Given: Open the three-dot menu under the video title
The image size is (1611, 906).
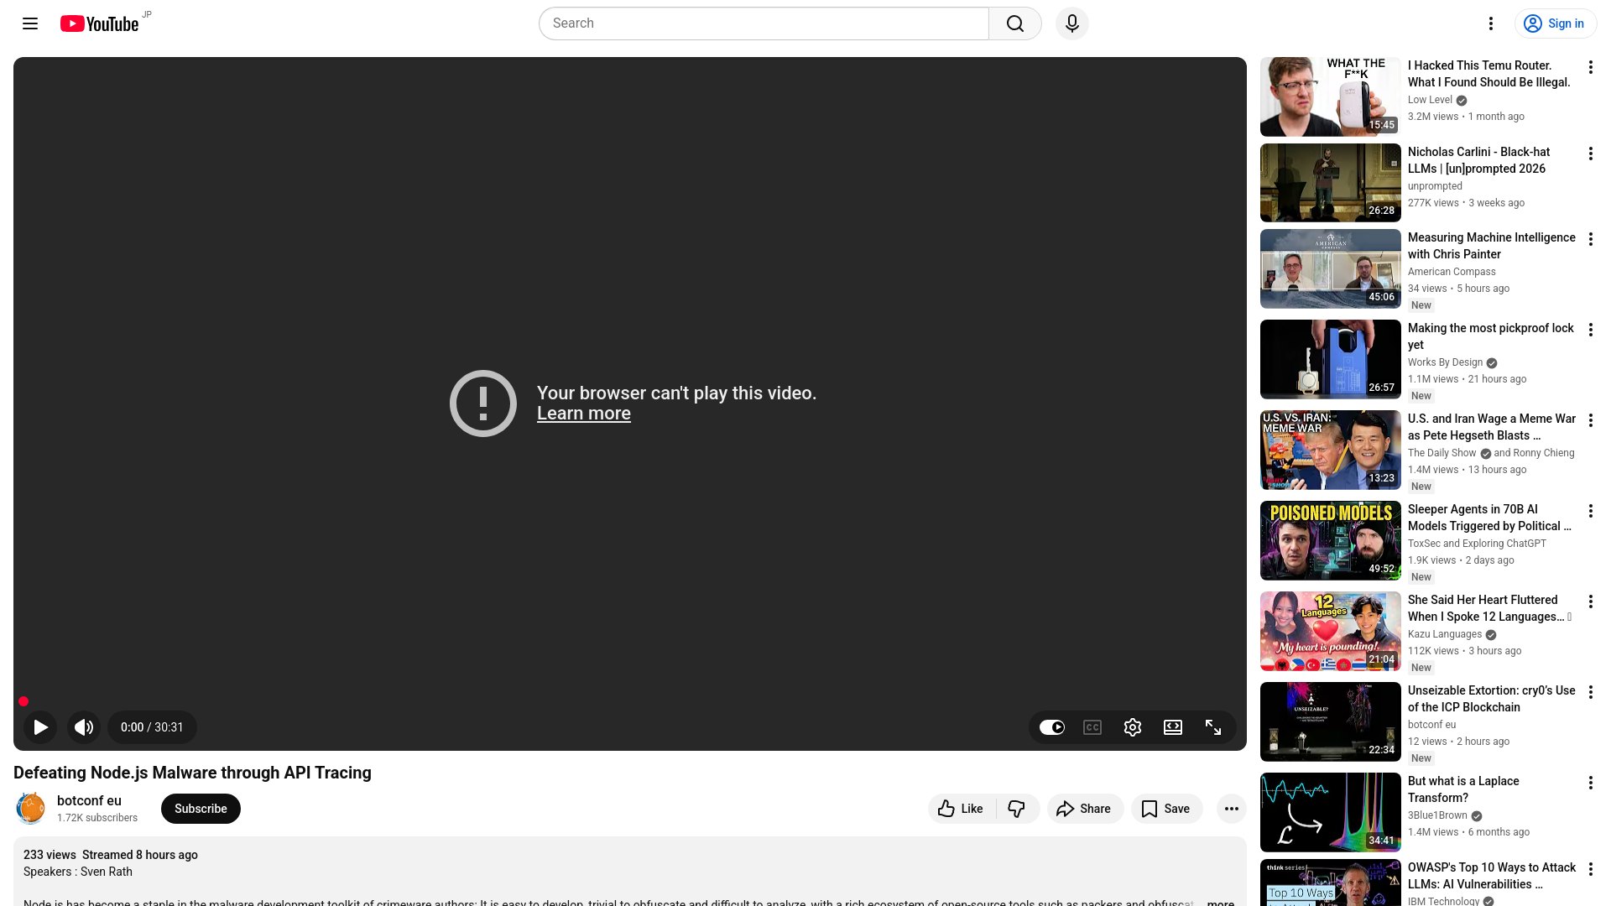Looking at the screenshot, I should (1231, 808).
